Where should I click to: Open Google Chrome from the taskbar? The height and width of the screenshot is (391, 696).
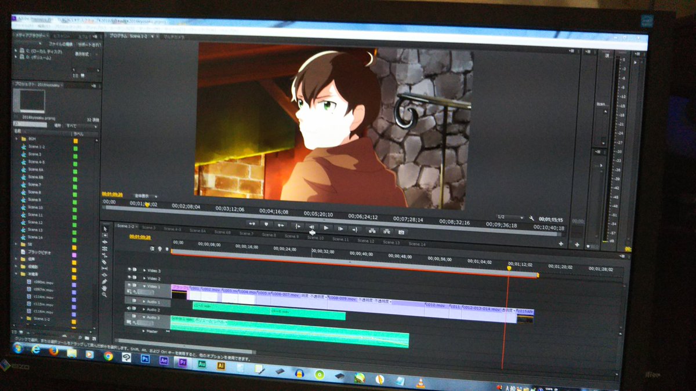point(108,356)
